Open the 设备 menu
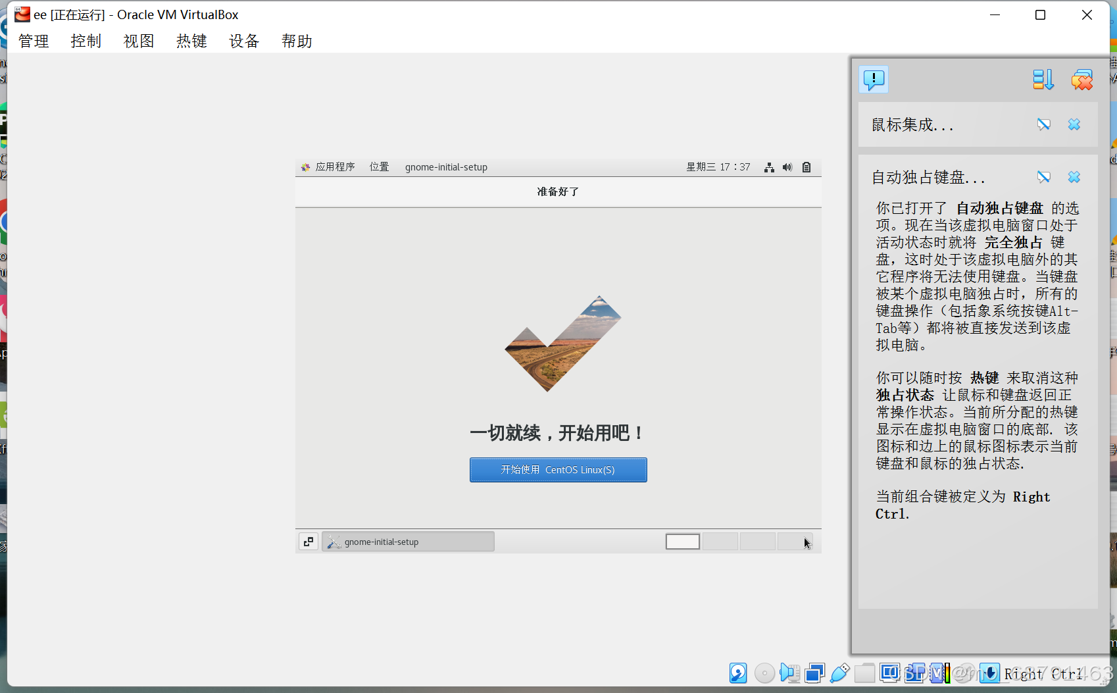This screenshot has width=1117, height=693. pyautogui.click(x=244, y=41)
